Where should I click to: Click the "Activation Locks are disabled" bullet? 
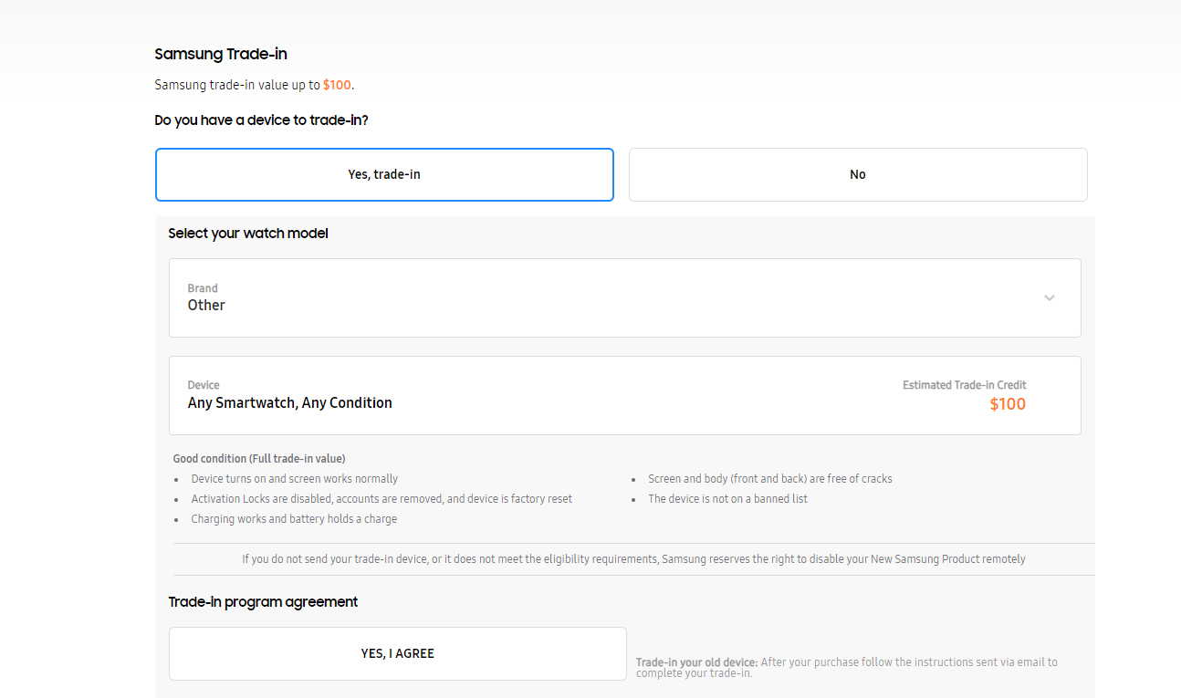pyautogui.click(x=381, y=499)
